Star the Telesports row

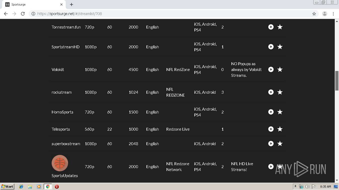point(280,129)
